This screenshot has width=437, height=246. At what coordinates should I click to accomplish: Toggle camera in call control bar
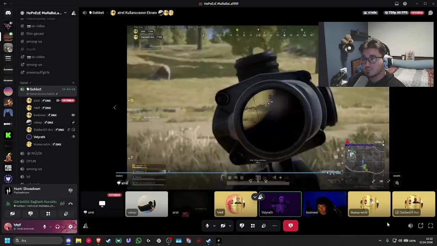click(x=223, y=226)
